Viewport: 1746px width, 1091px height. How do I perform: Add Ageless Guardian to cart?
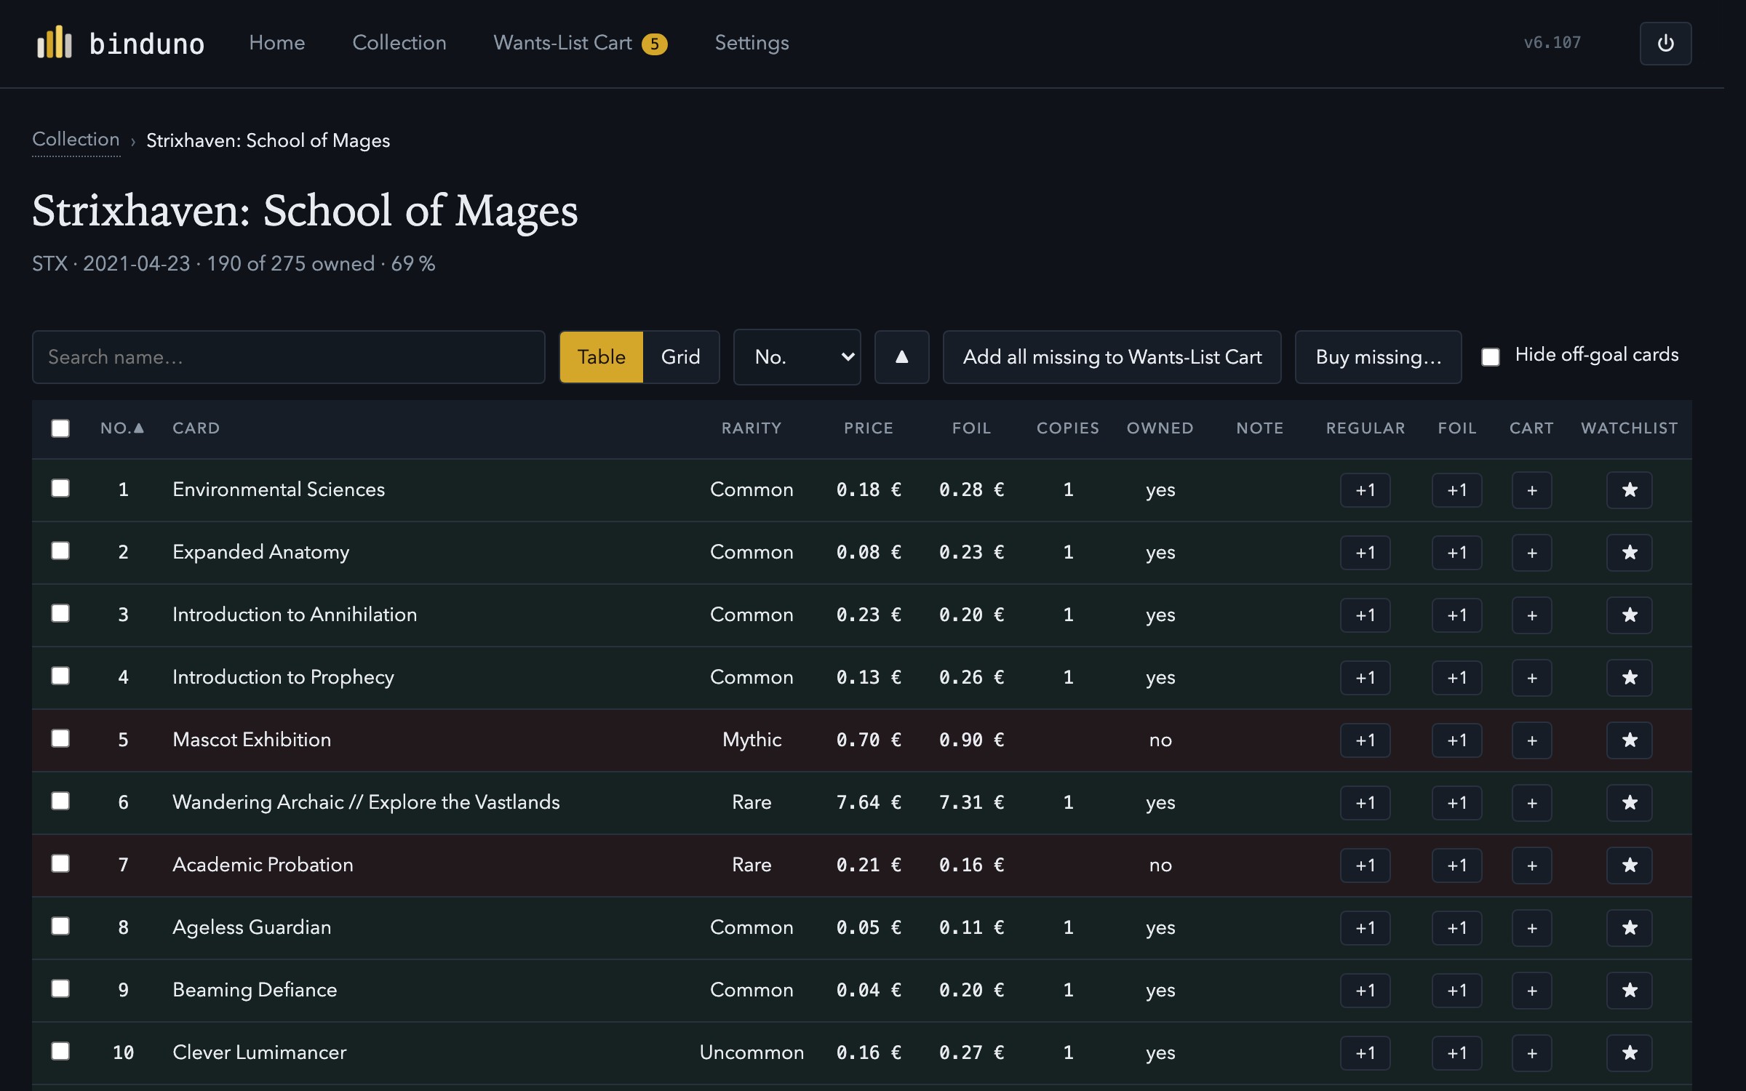1531,928
